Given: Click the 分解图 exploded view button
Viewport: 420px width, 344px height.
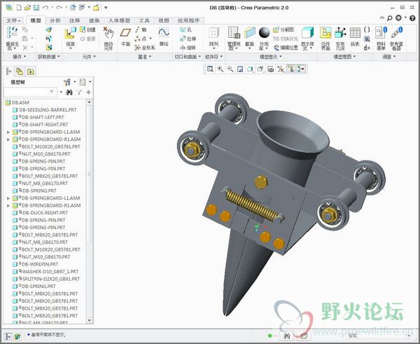Looking at the screenshot, I should point(283,29).
